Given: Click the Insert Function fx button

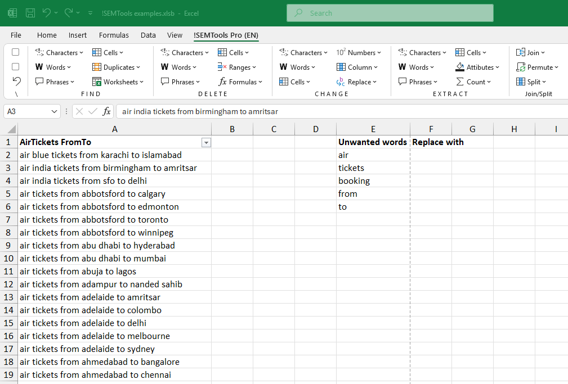Looking at the screenshot, I should click(107, 111).
